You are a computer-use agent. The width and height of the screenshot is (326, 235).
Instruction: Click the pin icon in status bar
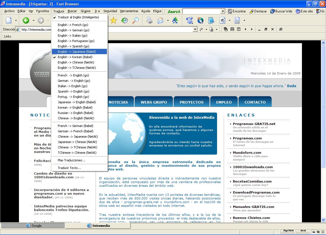(x=314, y=232)
